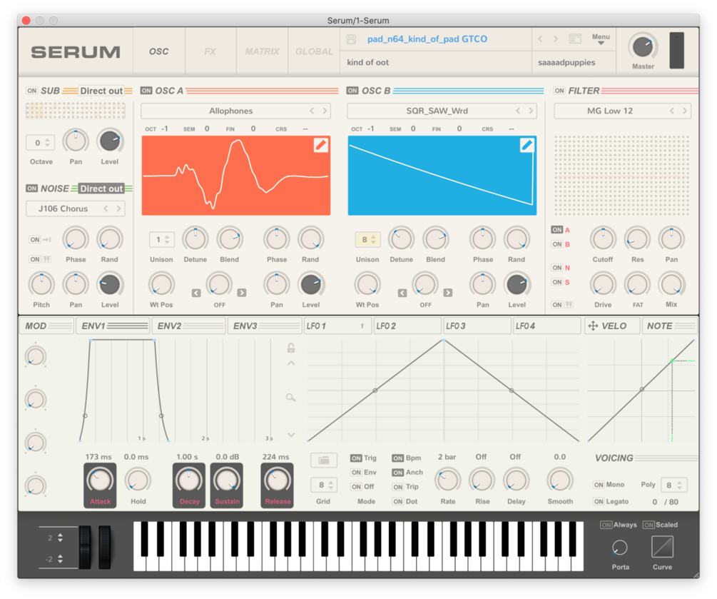Click the LFO lock icon
This screenshot has height=599, width=717.
(291, 348)
